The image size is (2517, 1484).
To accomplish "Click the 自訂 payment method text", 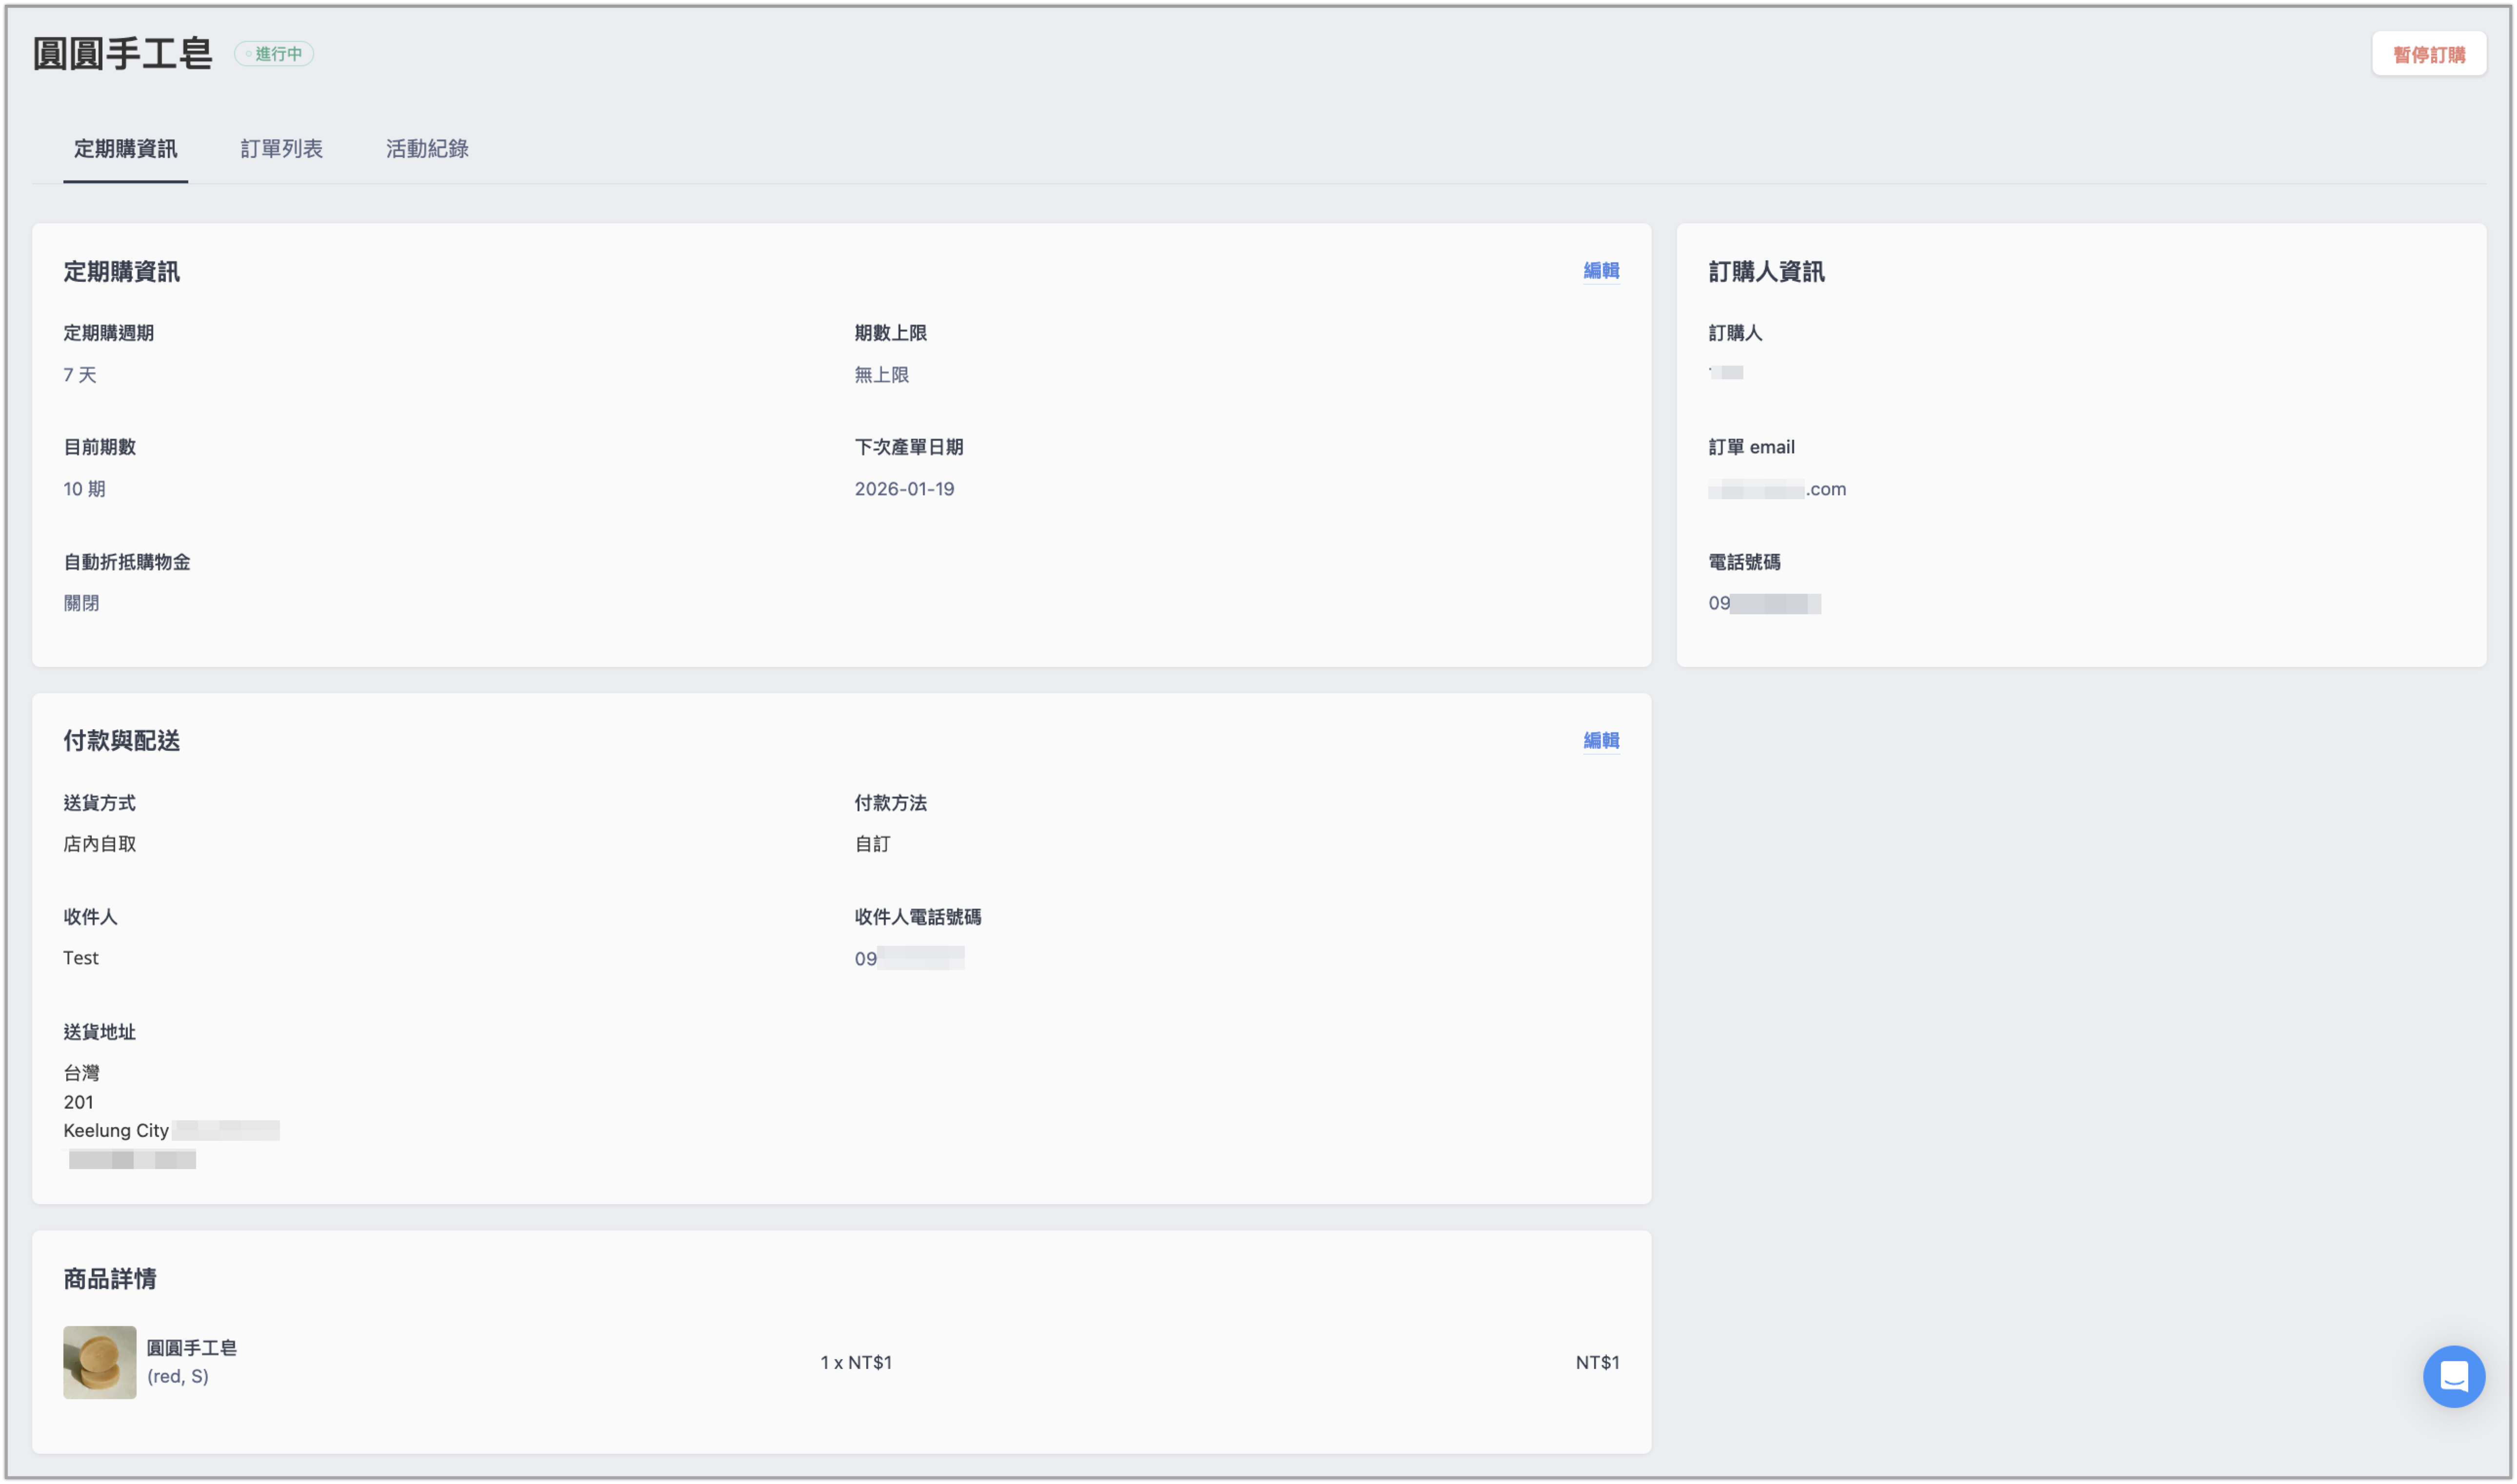I will (872, 844).
